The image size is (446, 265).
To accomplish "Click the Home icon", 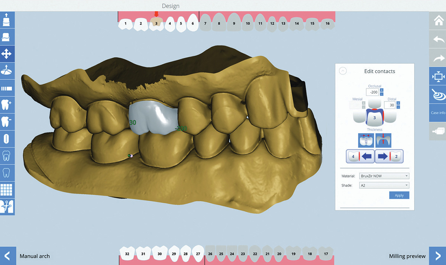I will tap(437, 20).
